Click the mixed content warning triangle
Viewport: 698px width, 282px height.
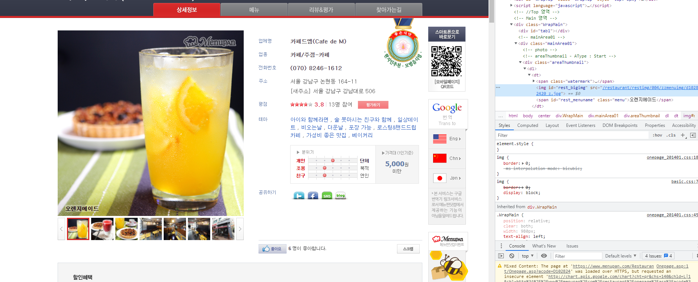(500, 266)
